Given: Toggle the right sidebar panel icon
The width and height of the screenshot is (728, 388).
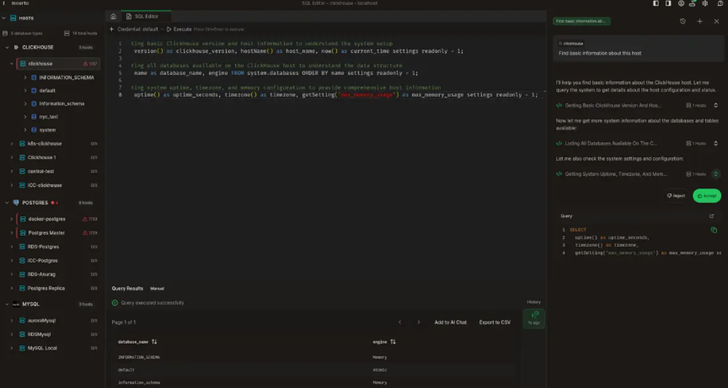Looking at the screenshot, I should [x=668, y=3].
